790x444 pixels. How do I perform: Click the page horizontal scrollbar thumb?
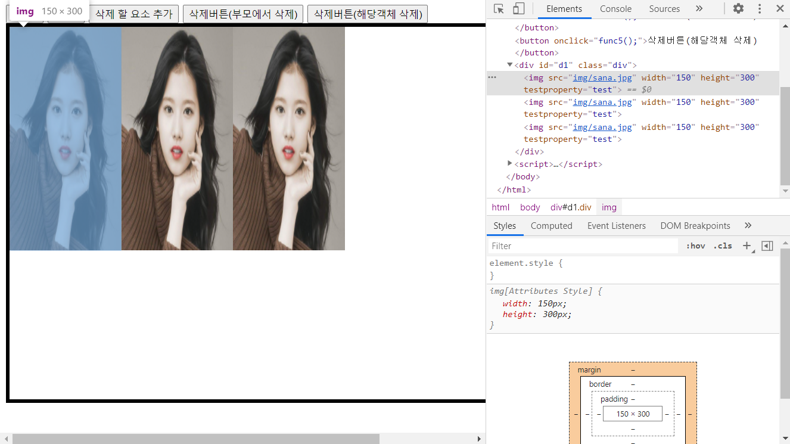[195, 439]
